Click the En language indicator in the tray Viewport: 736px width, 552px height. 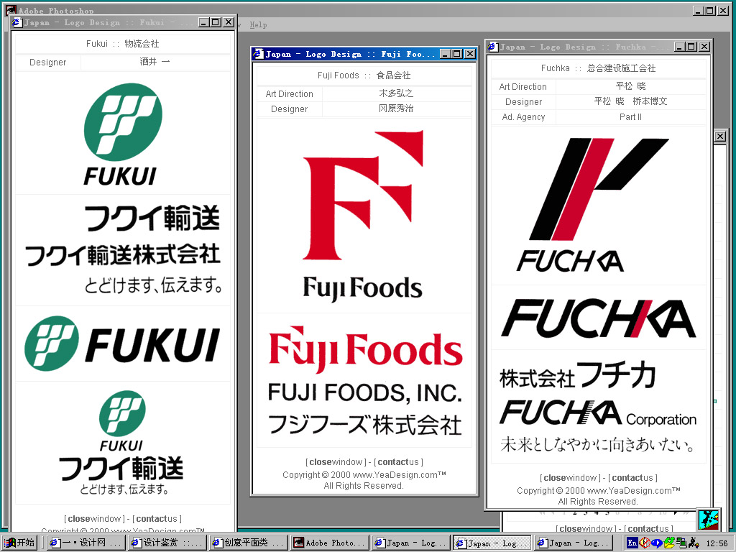632,543
